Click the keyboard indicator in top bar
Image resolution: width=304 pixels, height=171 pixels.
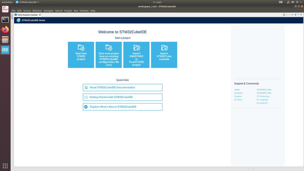pos(281,2)
